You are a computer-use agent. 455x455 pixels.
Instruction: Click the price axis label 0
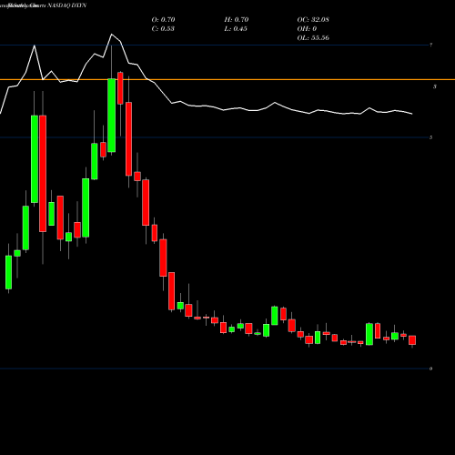tap(430, 369)
